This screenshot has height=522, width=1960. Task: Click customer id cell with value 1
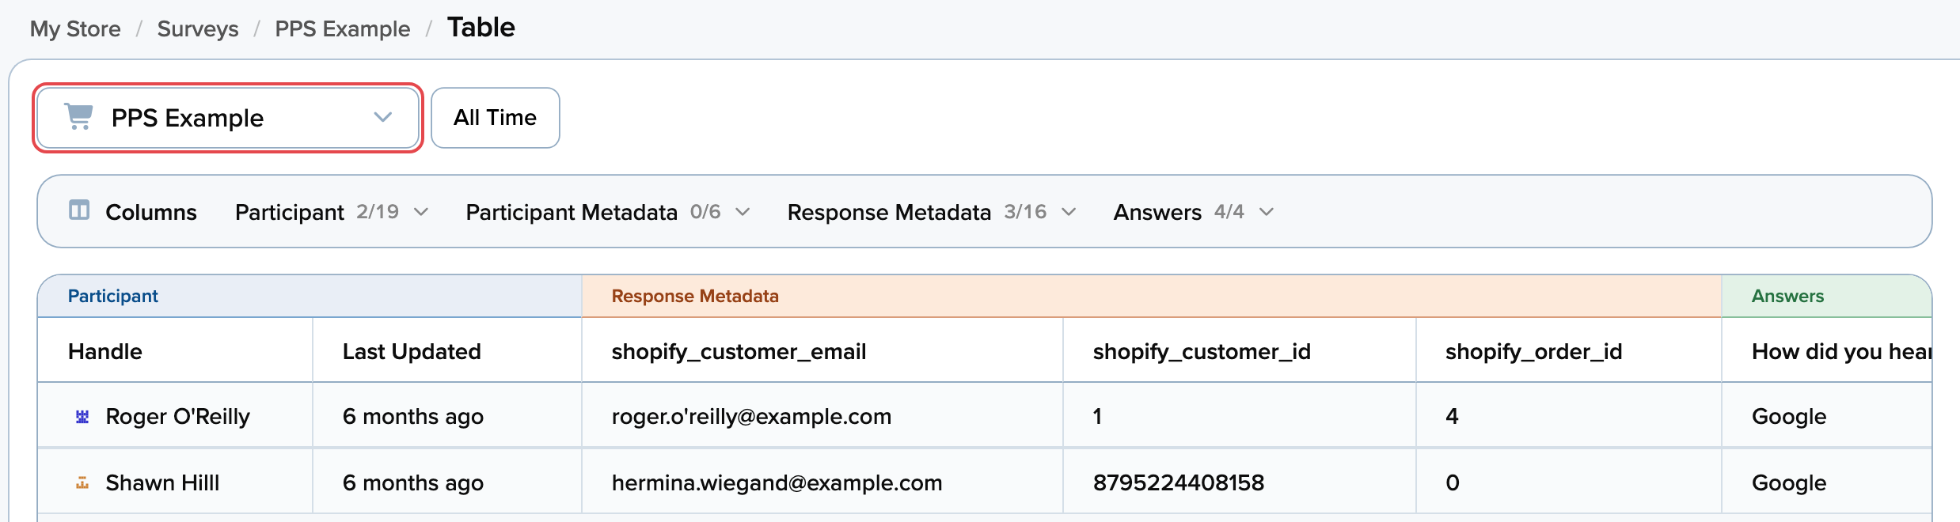[x=1240, y=416]
